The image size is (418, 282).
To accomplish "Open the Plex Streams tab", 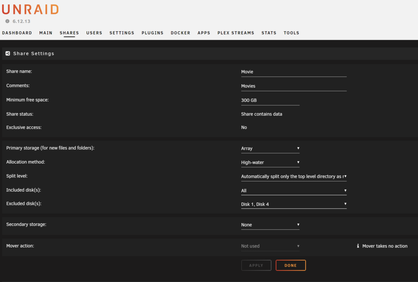I will coord(236,33).
